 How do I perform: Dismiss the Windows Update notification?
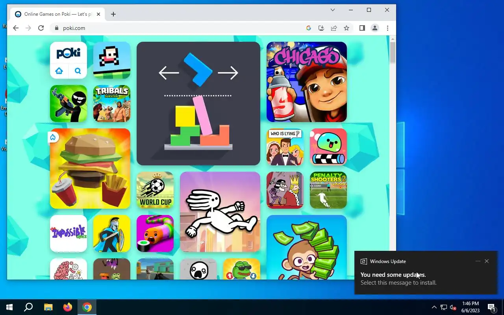tap(487, 261)
